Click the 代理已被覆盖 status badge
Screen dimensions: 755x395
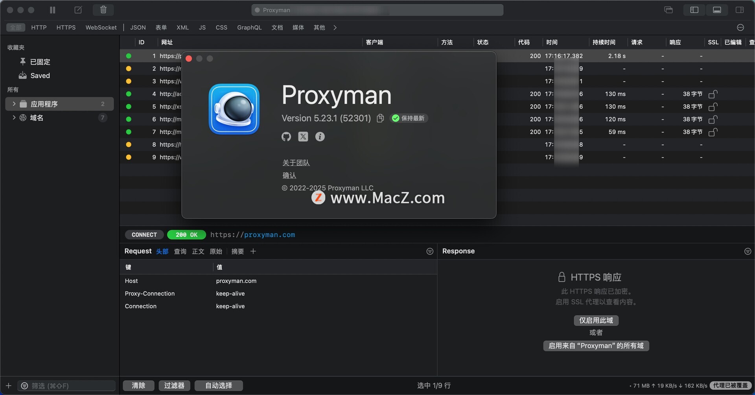coord(731,386)
